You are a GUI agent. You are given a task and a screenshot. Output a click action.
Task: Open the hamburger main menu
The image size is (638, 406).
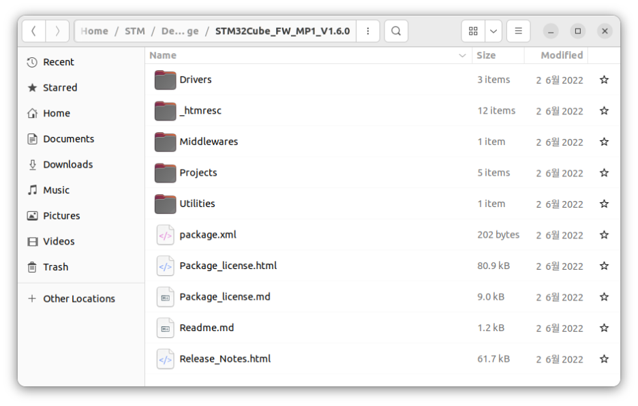click(518, 31)
